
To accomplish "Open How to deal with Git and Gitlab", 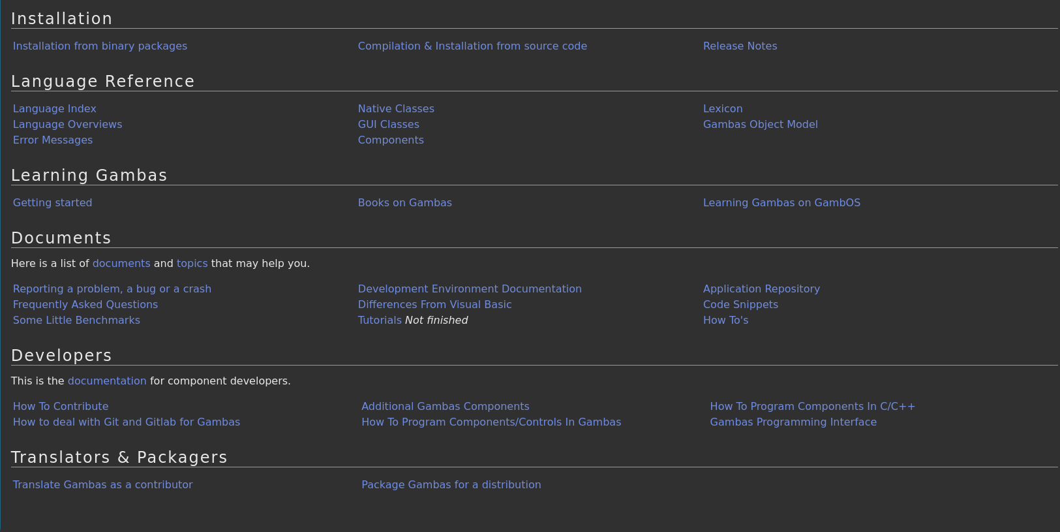I will click(127, 422).
